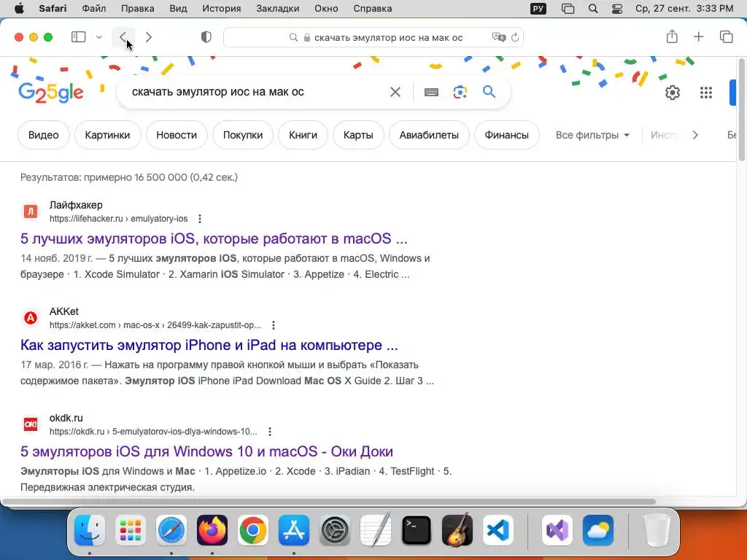Click the vertical page scrollbar

coord(741,111)
